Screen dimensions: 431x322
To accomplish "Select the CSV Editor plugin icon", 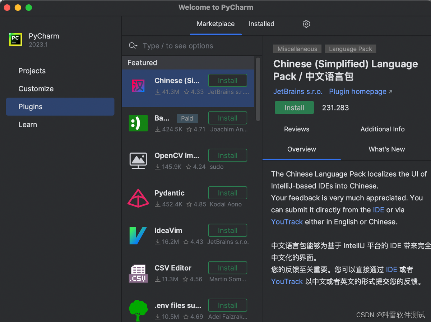I will pyautogui.click(x=138, y=273).
